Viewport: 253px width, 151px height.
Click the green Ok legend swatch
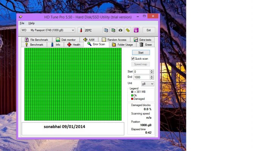pyautogui.click(x=132, y=96)
